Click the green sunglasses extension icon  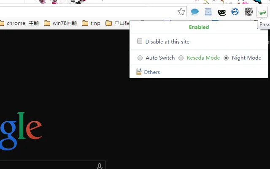tap(262, 12)
